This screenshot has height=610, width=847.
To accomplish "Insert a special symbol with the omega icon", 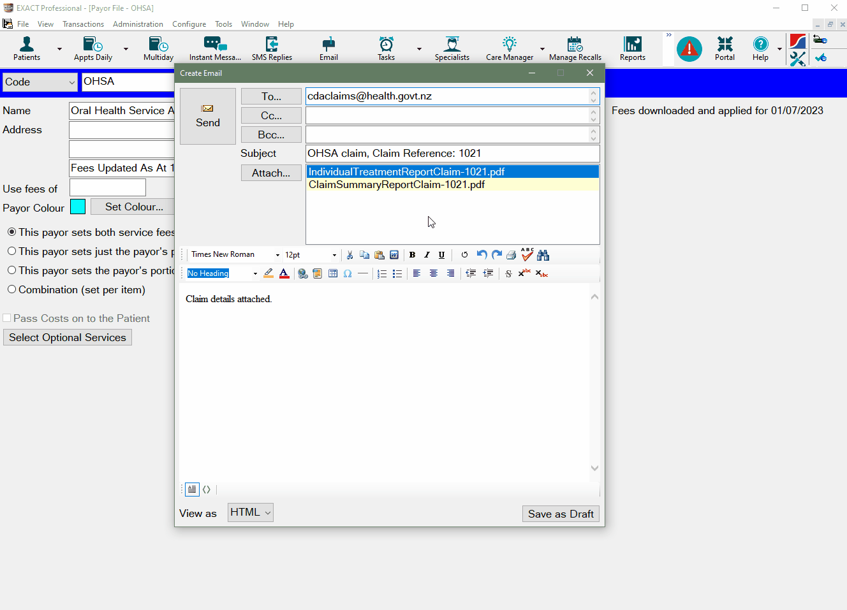I will [348, 273].
